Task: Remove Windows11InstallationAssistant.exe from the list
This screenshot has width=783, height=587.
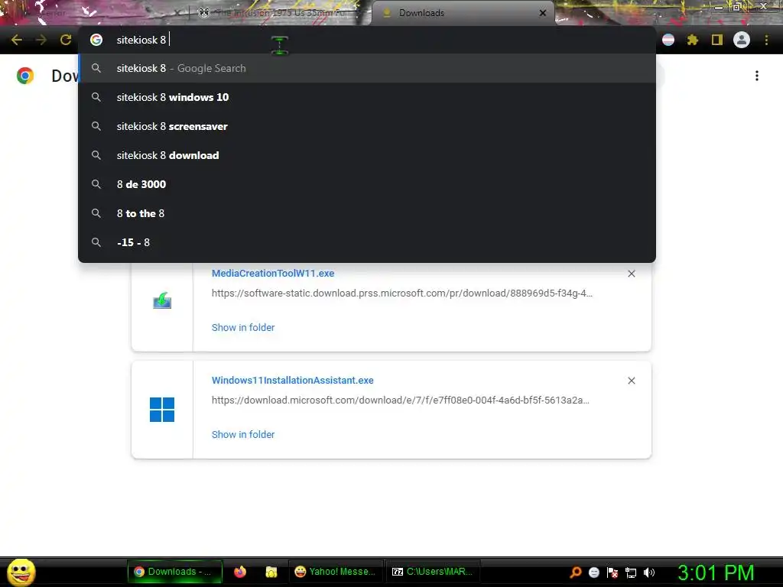Action: (632, 381)
